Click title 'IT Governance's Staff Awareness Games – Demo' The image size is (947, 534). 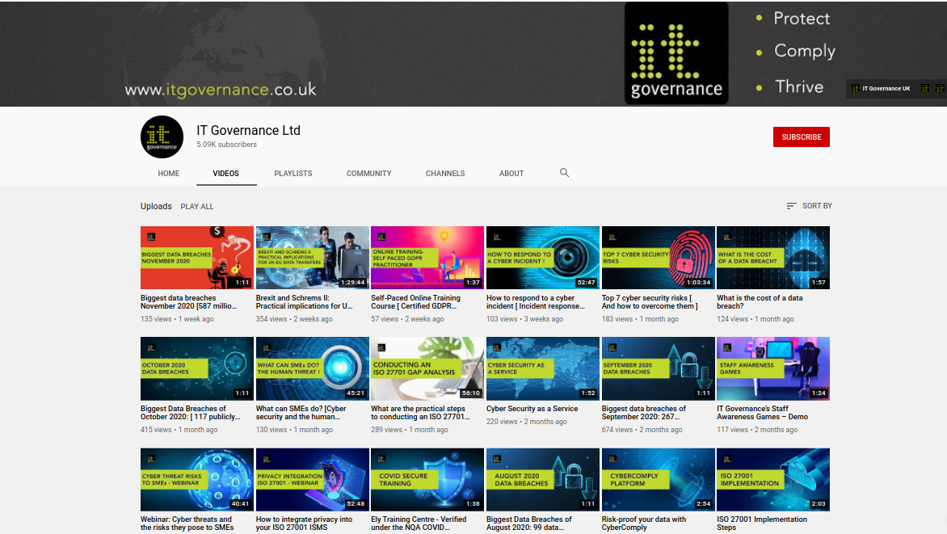[x=762, y=413]
